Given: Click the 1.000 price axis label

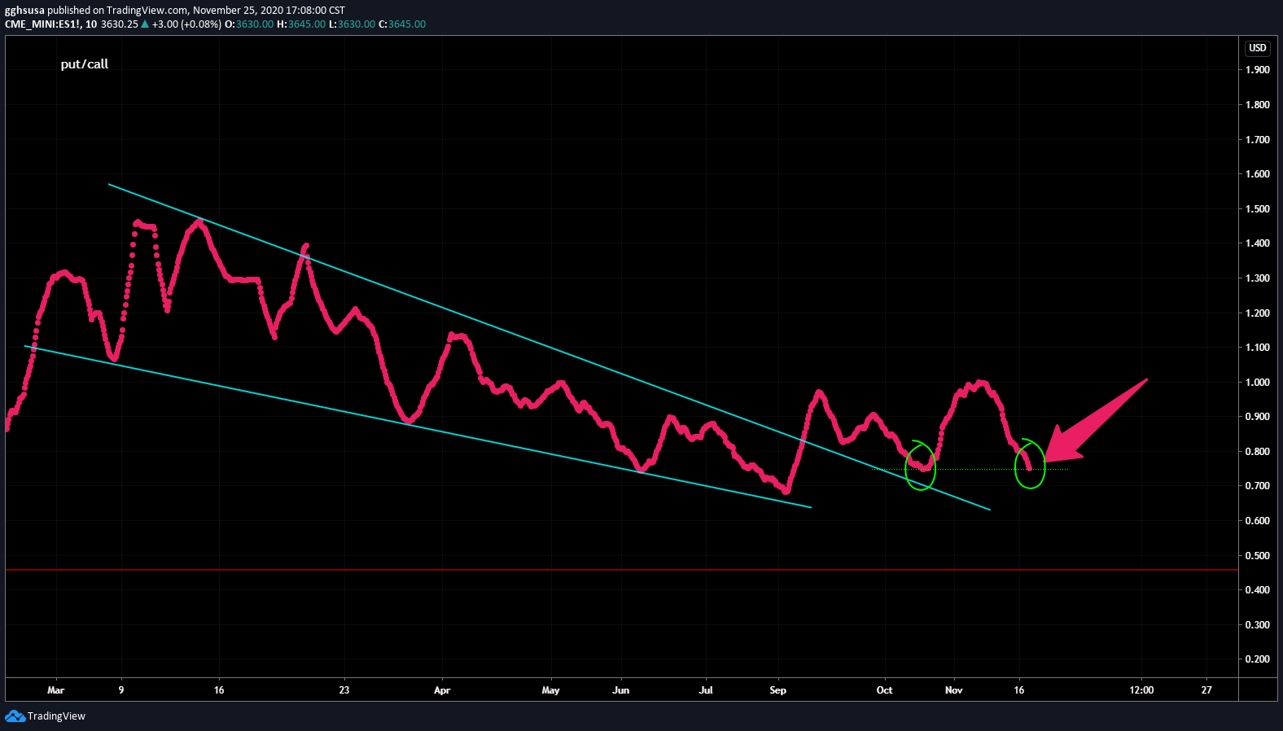Looking at the screenshot, I should 1258,383.
